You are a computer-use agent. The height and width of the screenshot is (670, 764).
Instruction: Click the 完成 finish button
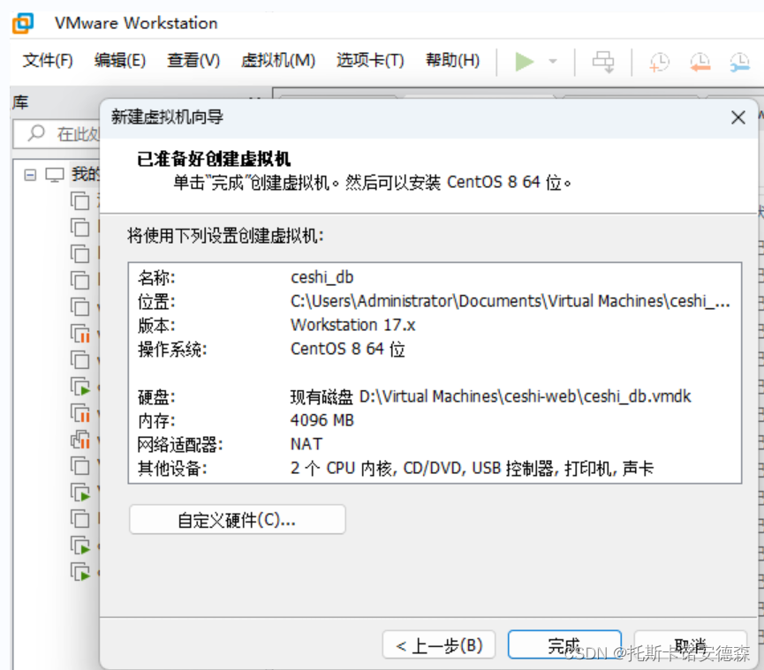(x=564, y=645)
